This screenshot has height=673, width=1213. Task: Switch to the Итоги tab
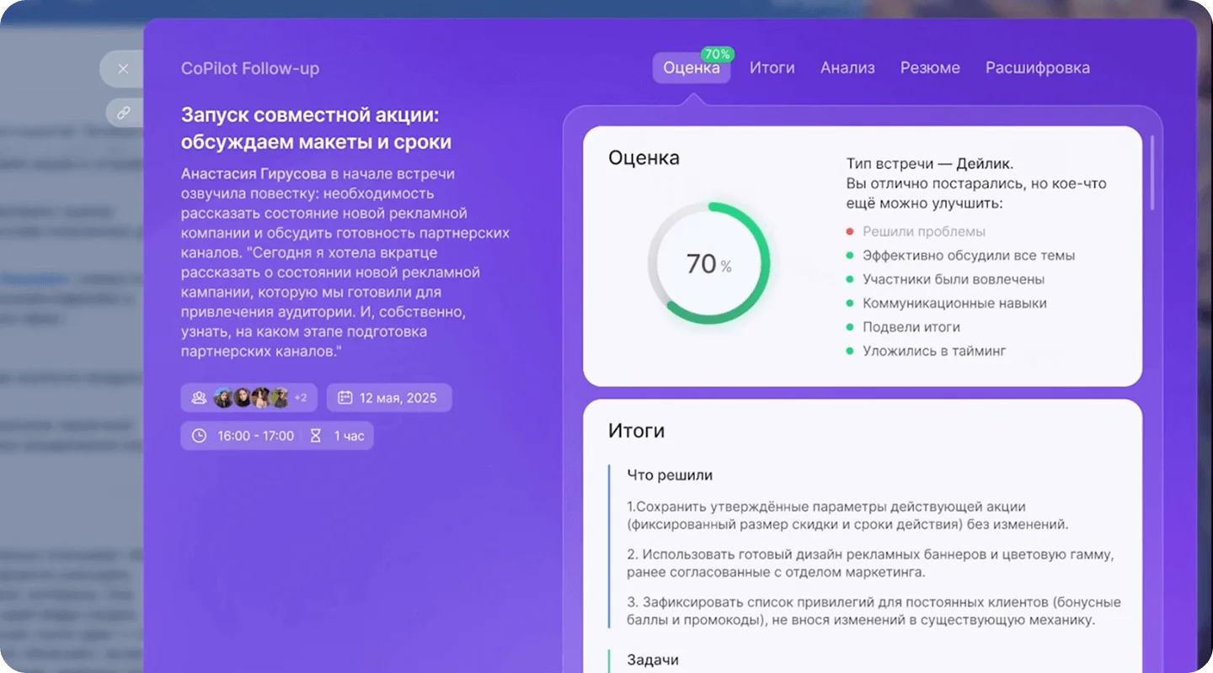pos(772,68)
